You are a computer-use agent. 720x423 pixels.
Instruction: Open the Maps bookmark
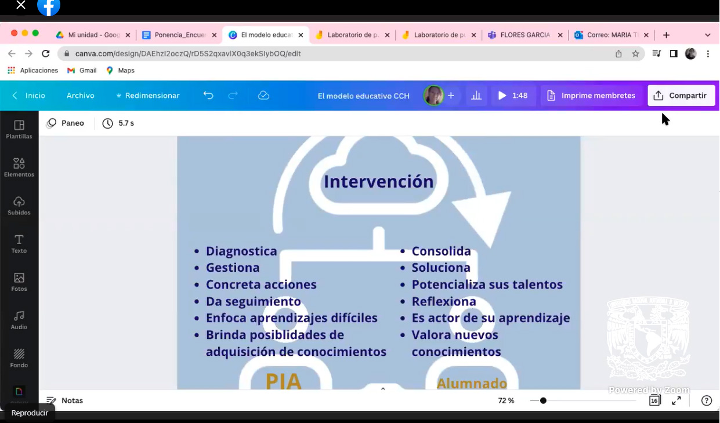pyautogui.click(x=120, y=70)
